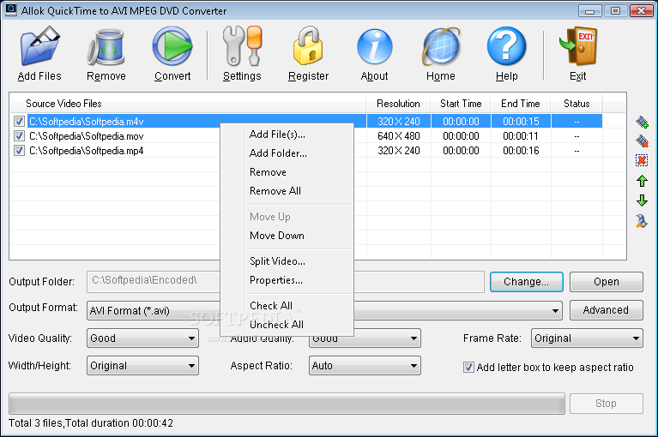
Task: Move file up with green up arrow
Action: click(x=642, y=181)
